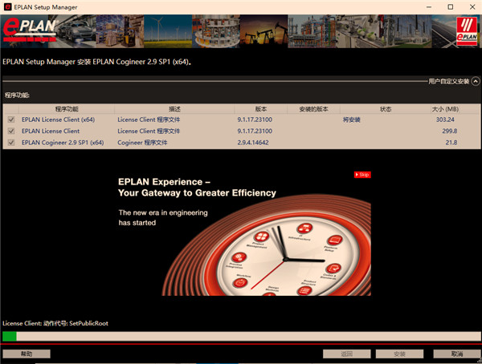Click the 返回 back button
The width and height of the screenshot is (482, 364).
coord(346,354)
